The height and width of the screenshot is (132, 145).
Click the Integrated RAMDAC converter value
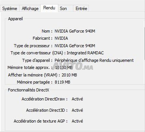click(85, 53)
